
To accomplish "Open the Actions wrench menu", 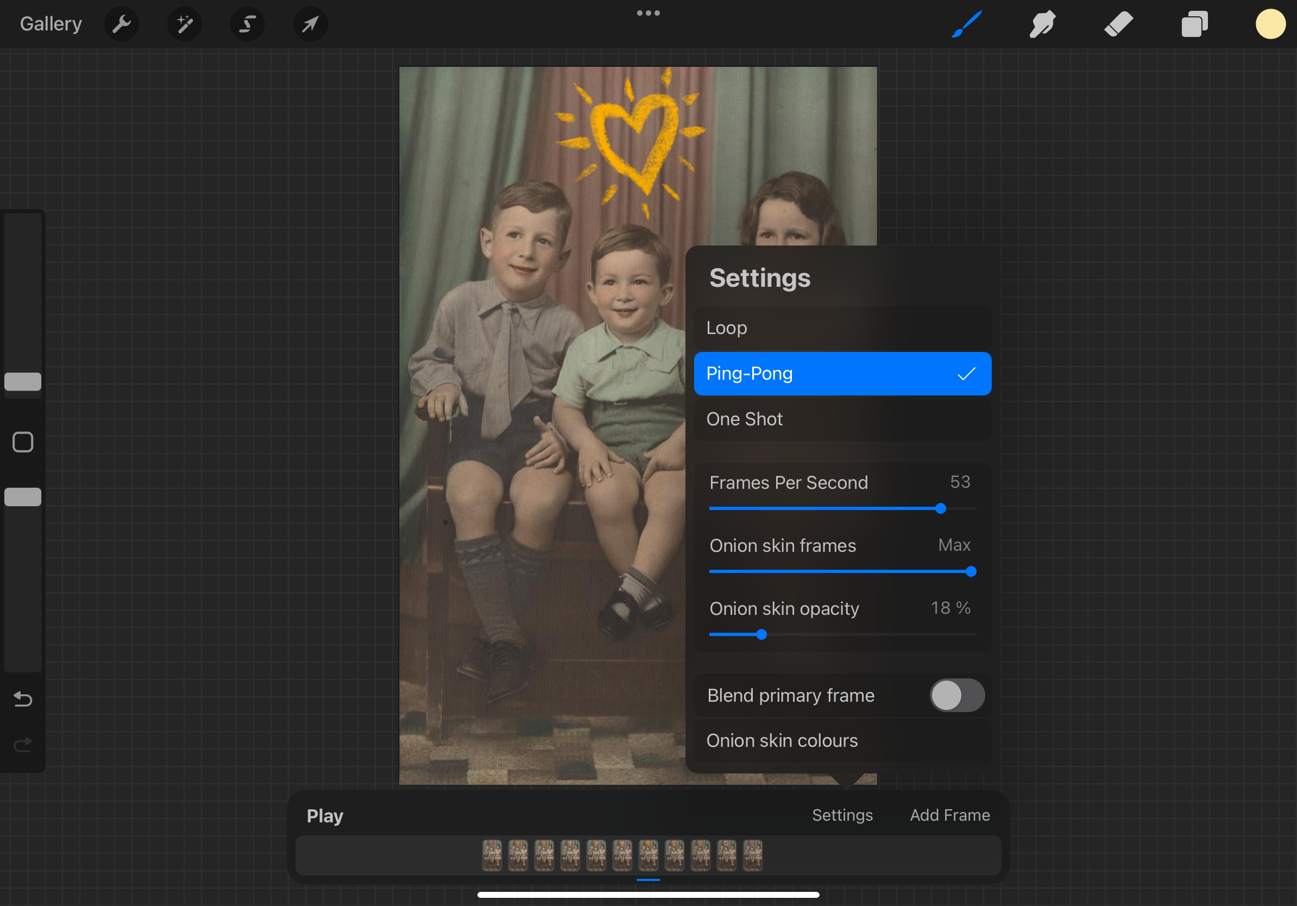I will point(122,24).
